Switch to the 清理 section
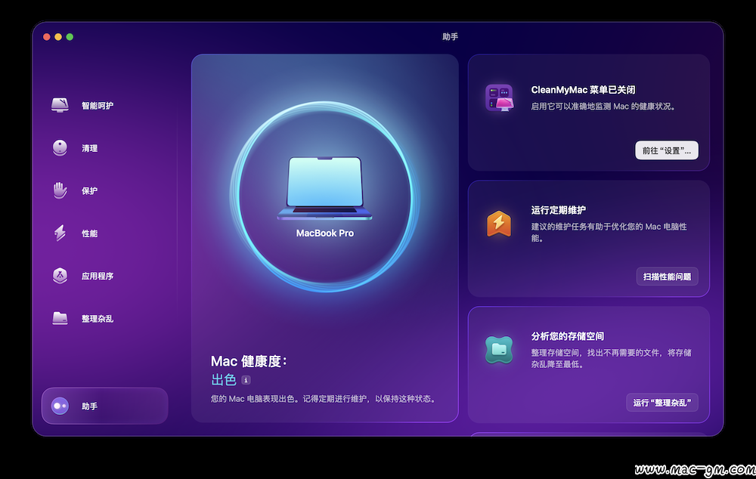 click(90, 148)
